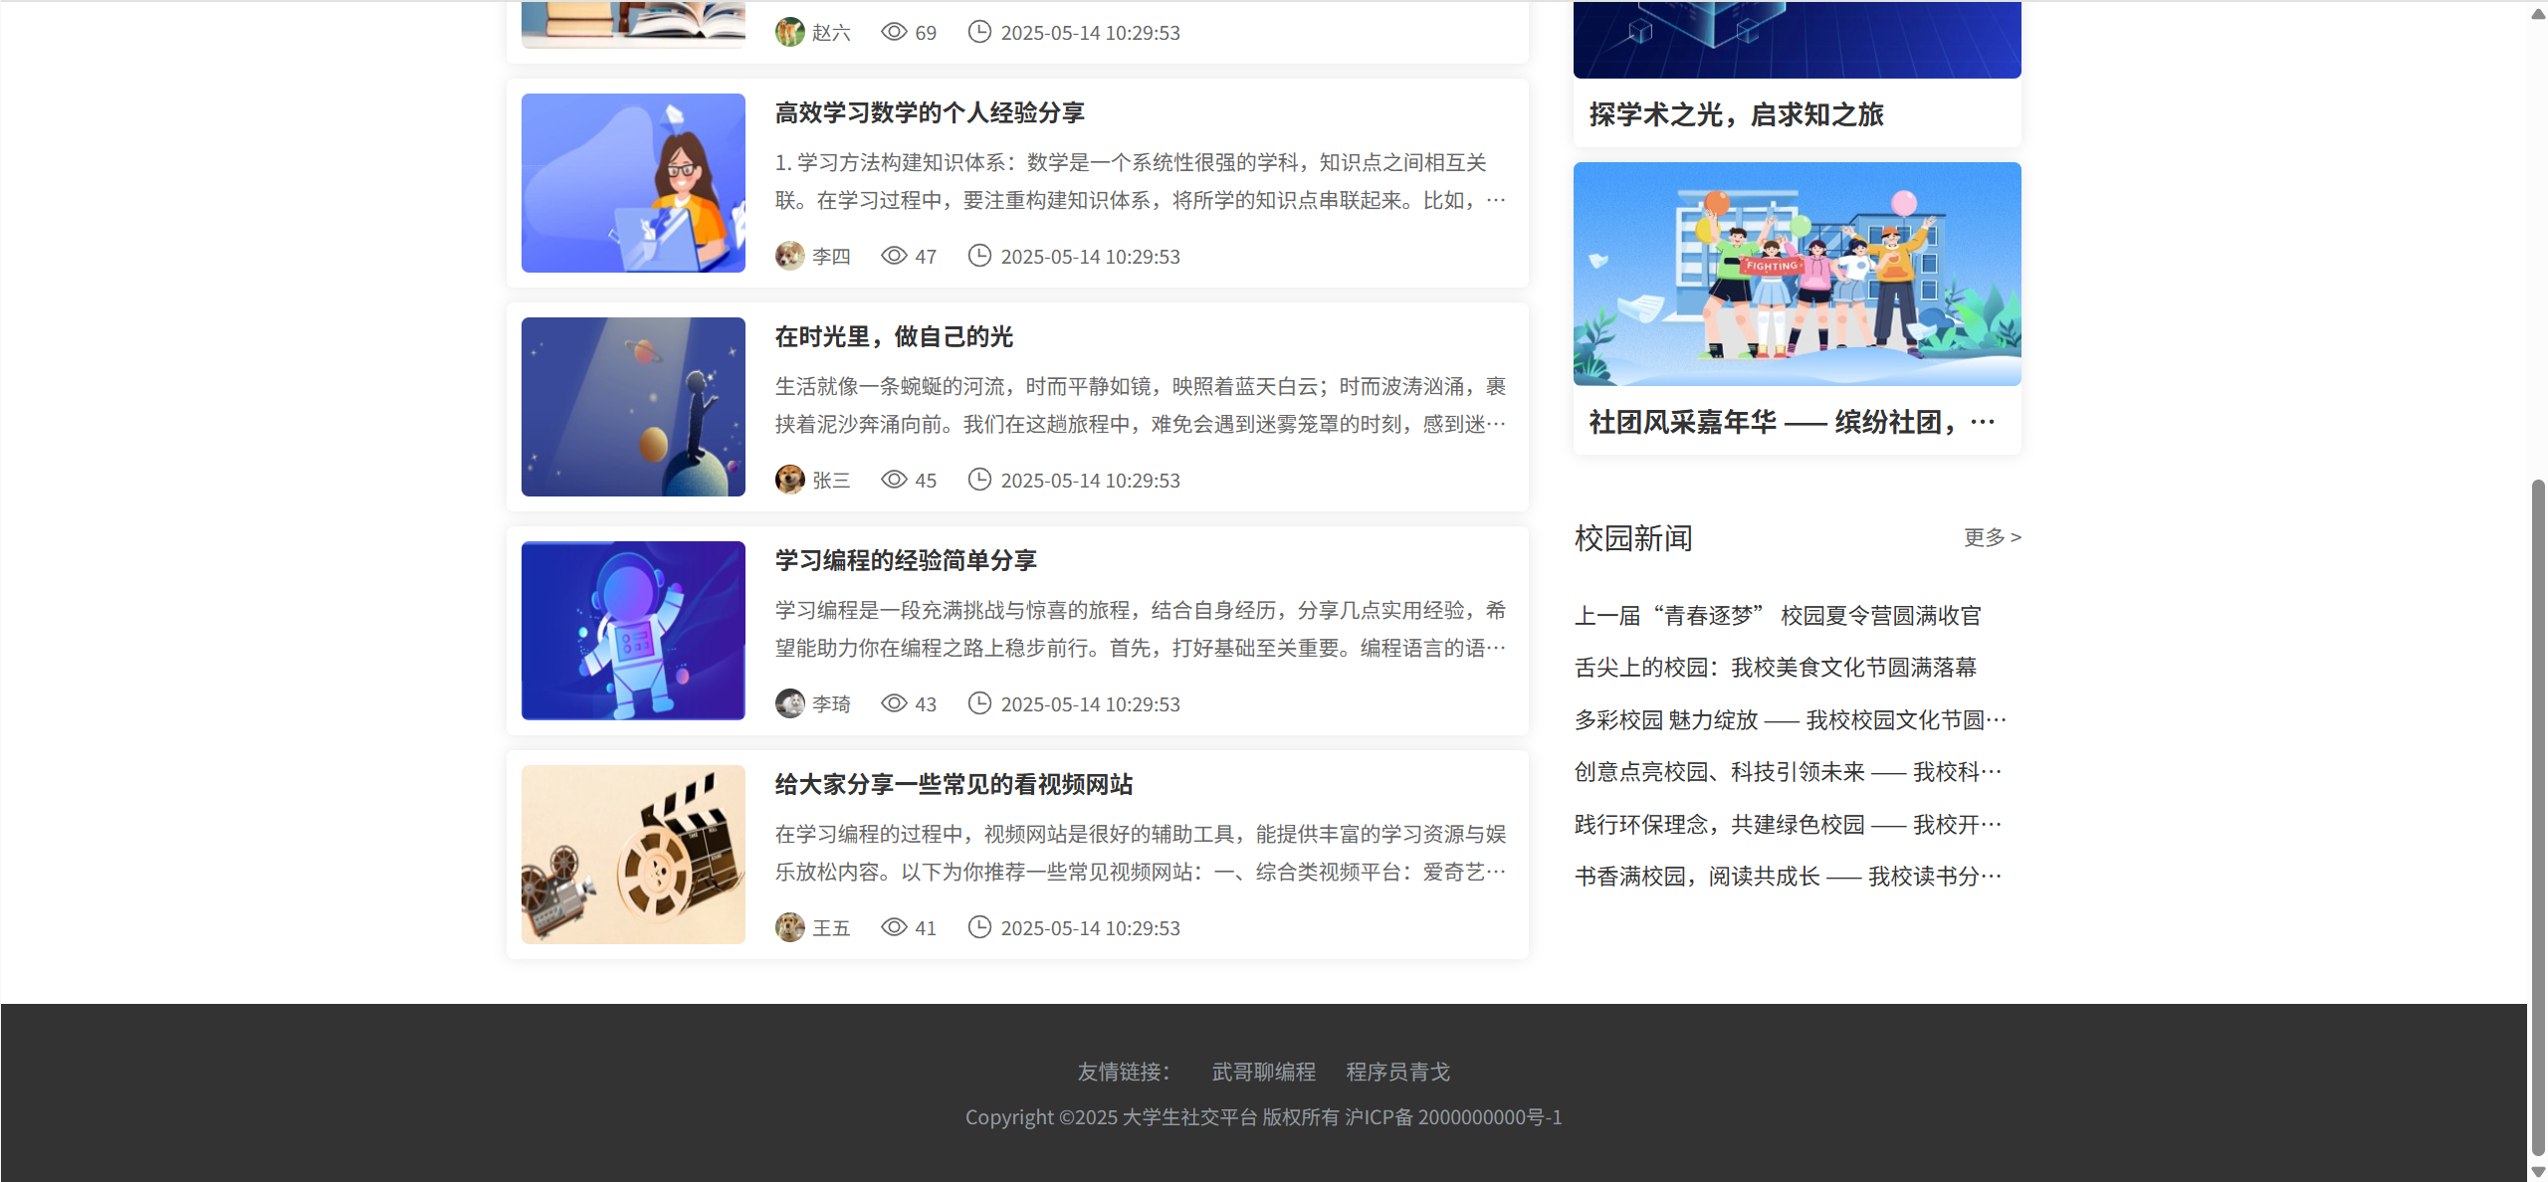Click the astronaut programming post thumbnail
The width and height of the screenshot is (2548, 1182).
(633, 631)
